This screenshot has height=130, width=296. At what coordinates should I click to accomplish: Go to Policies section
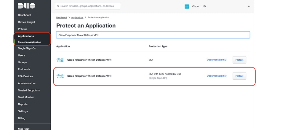click(x=23, y=29)
